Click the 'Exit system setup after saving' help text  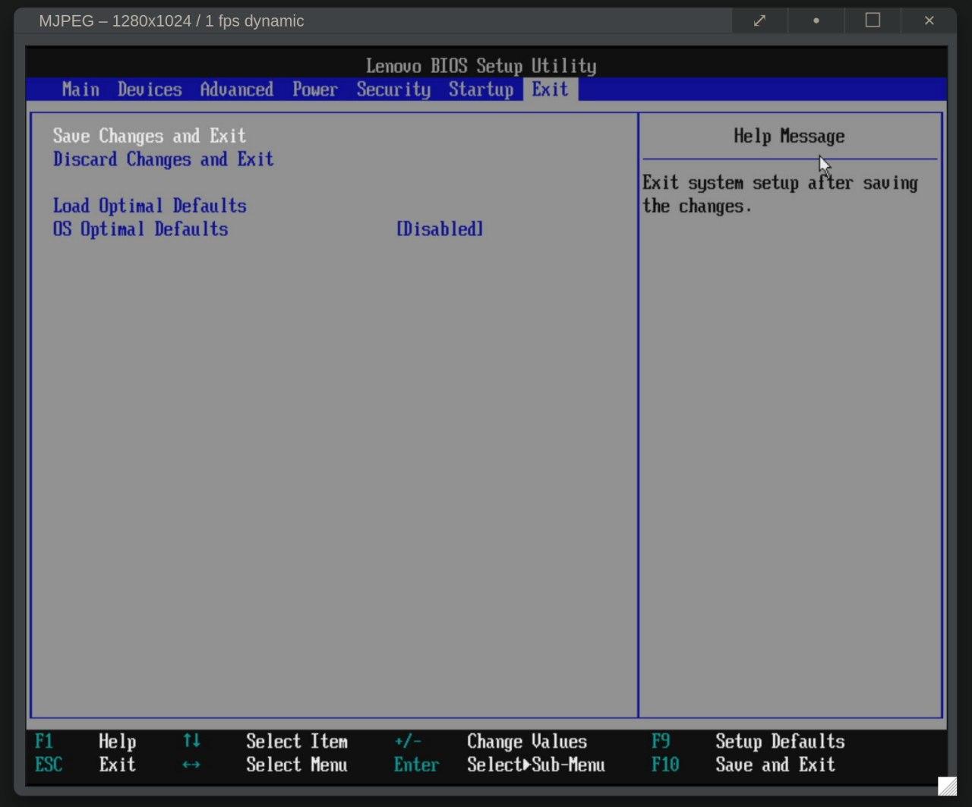click(780, 183)
